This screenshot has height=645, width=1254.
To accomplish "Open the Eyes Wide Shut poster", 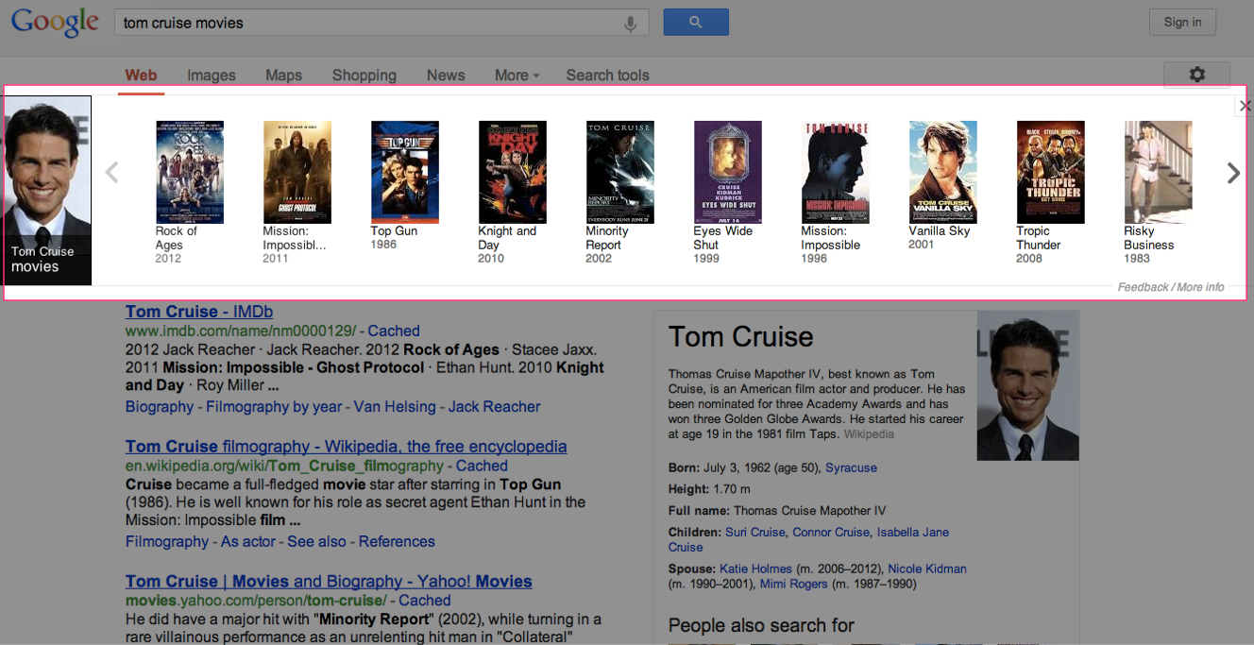I will click(x=728, y=172).
